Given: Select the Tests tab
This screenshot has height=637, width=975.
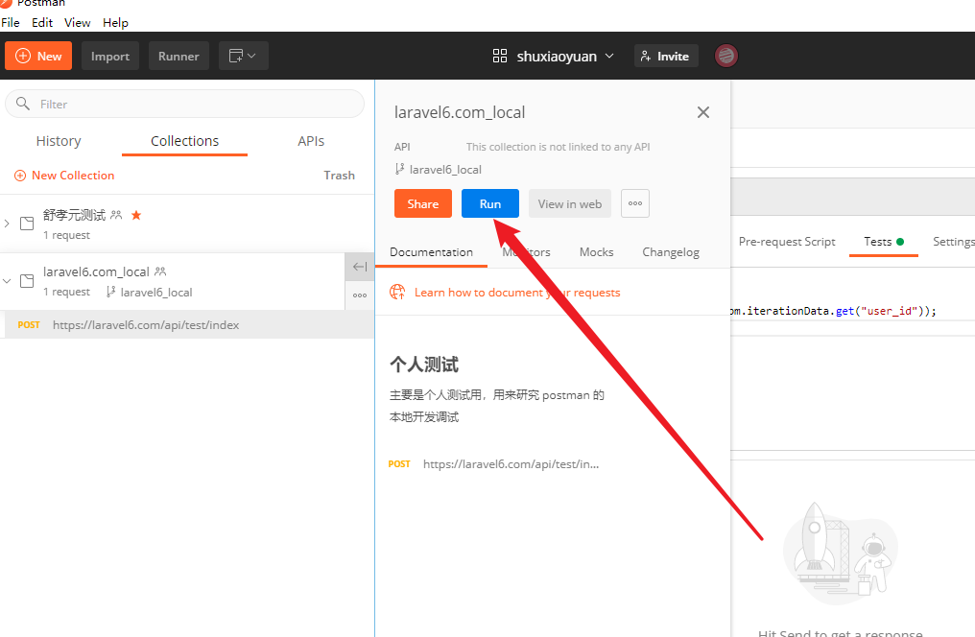Looking at the screenshot, I should point(884,242).
